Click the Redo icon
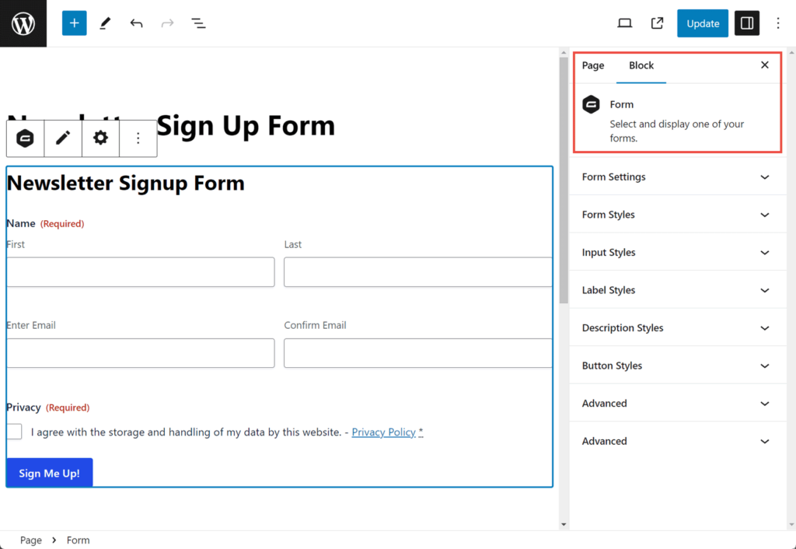This screenshot has height=549, width=796. [x=167, y=23]
